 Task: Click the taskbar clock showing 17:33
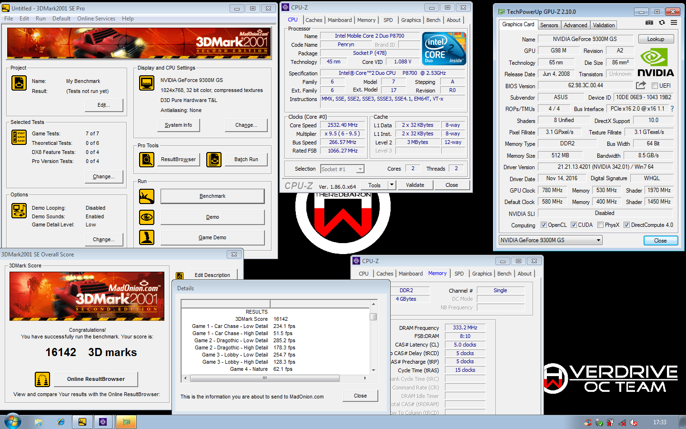(x=659, y=422)
